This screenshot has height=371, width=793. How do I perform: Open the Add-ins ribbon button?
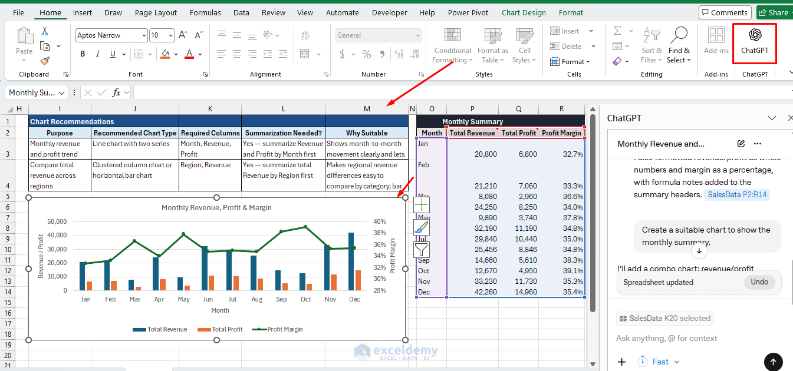tap(716, 41)
